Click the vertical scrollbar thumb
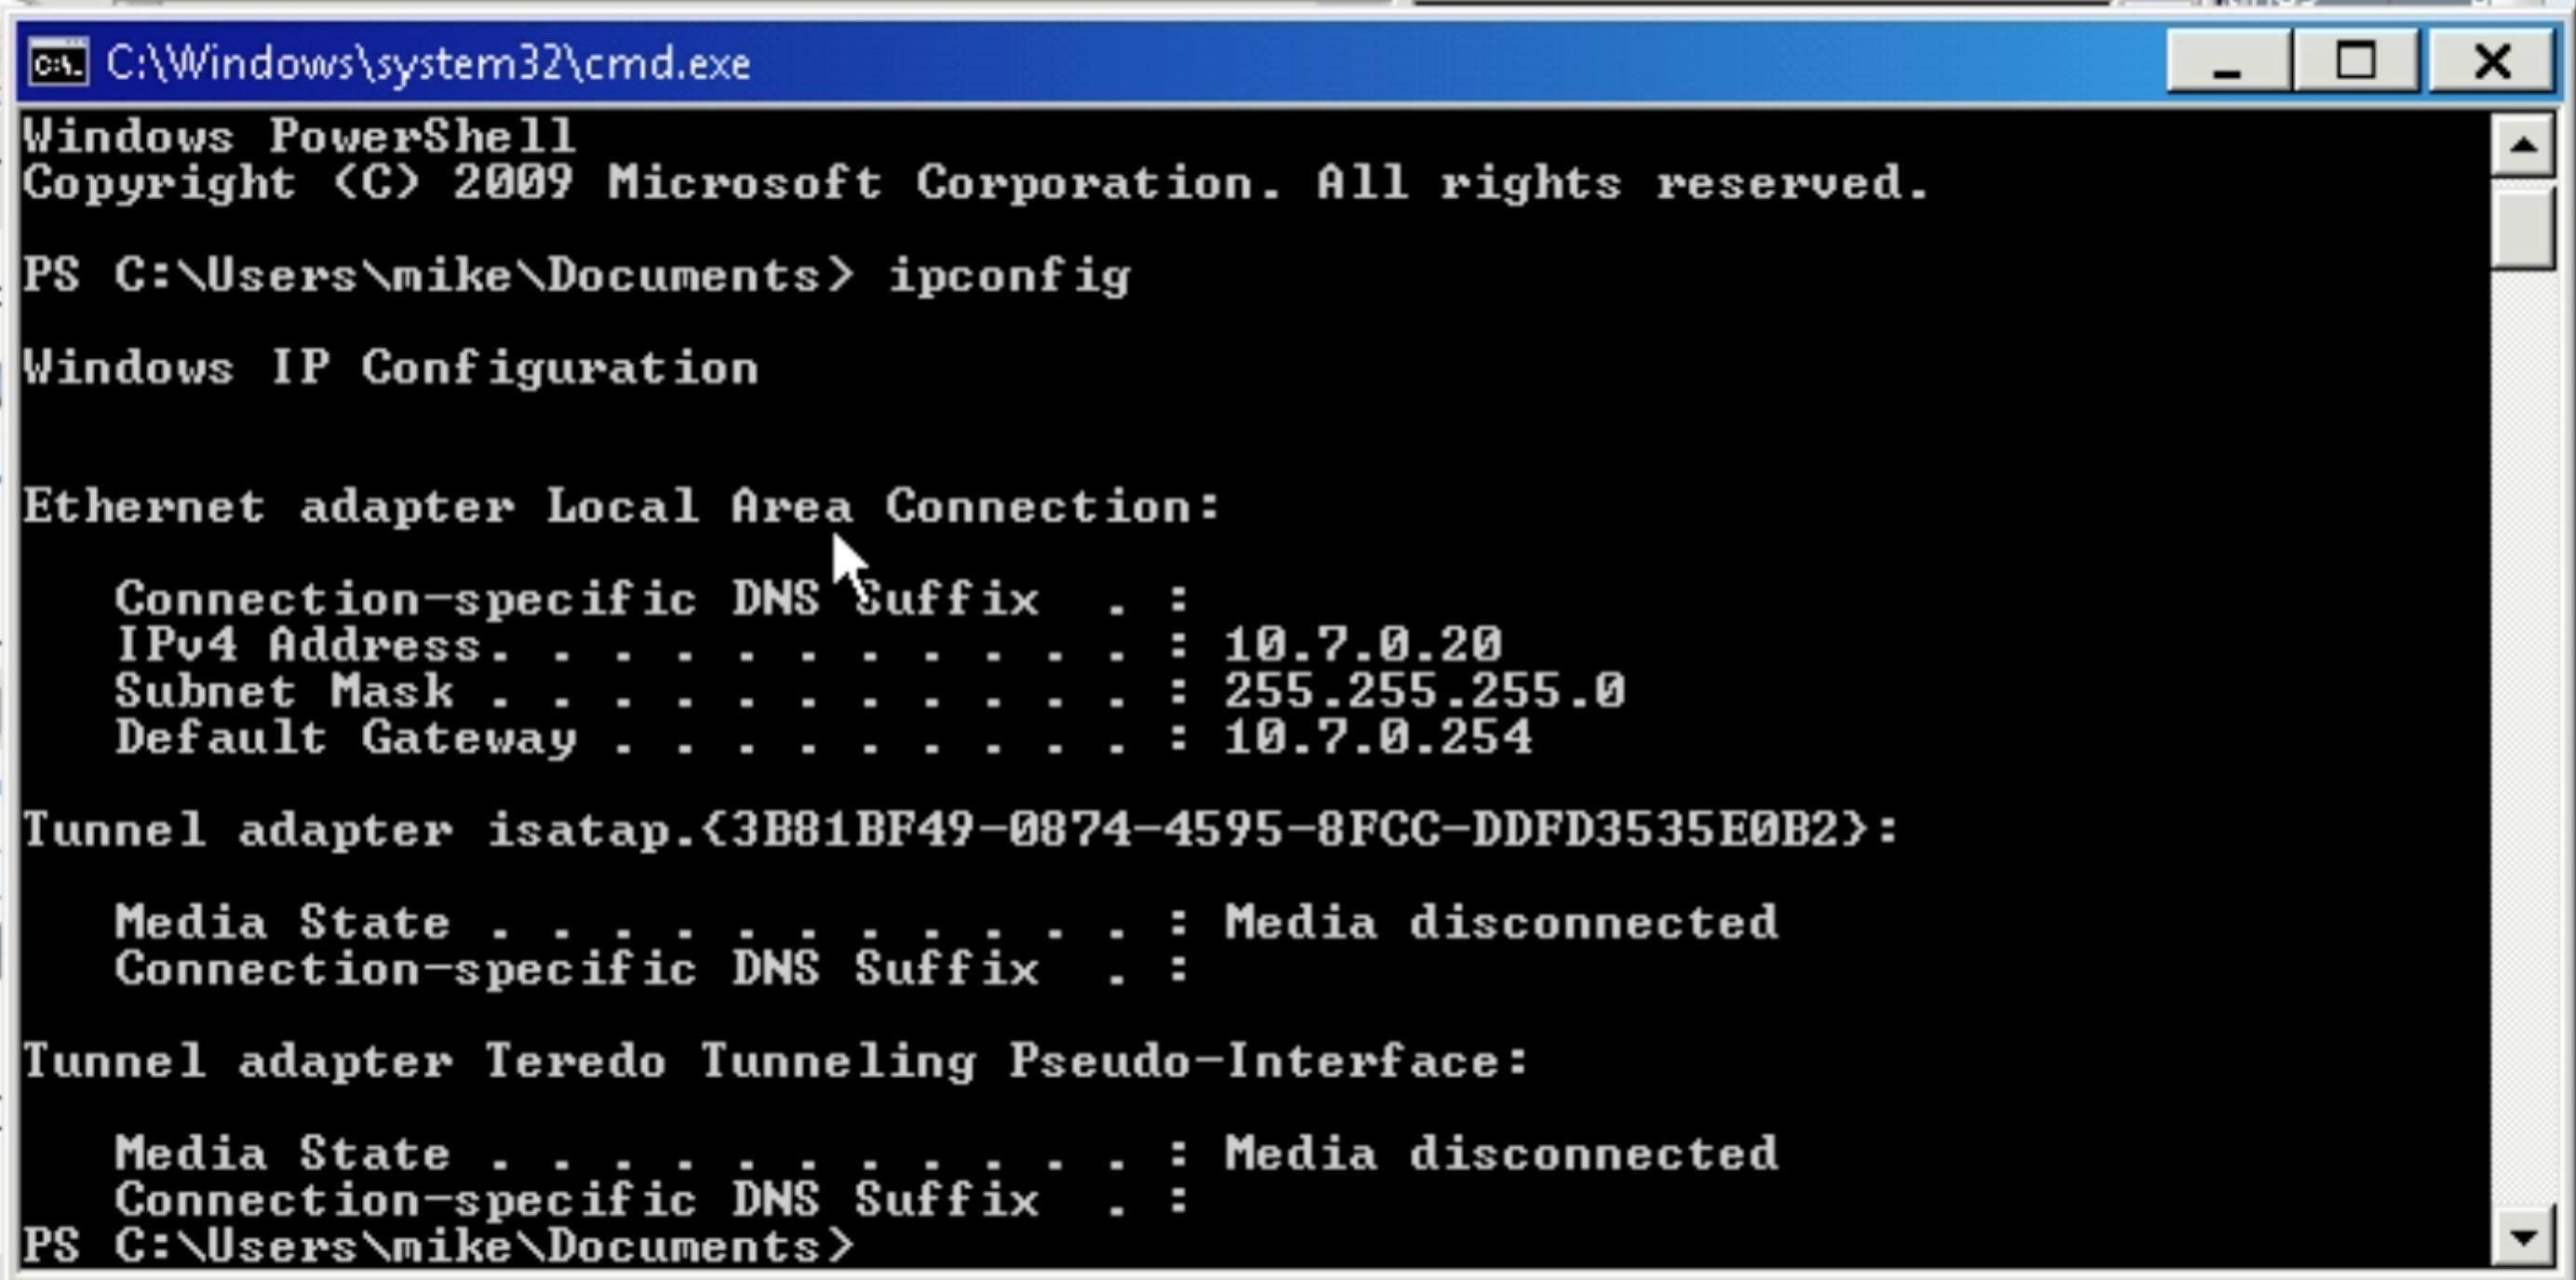This screenshot has width=2576, height=1280. pos(2523,229)
